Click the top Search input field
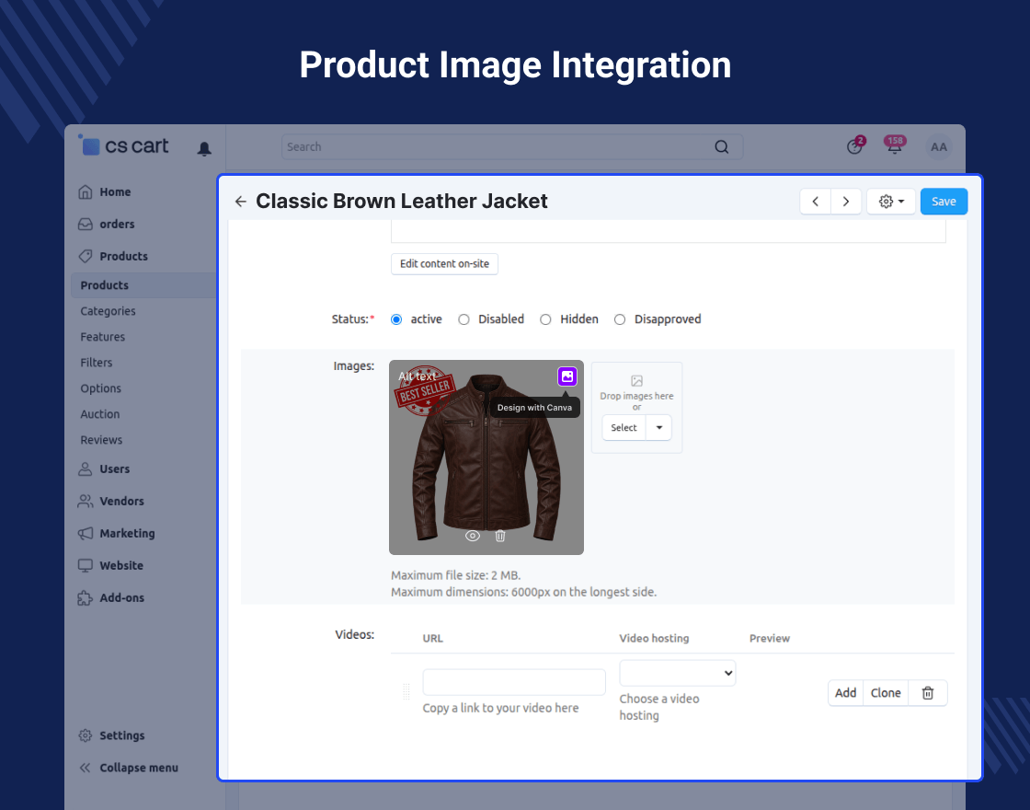Image resolution: width=1030 pixels, height=810 pixels. pyautogui.click(x=511, y=146)
